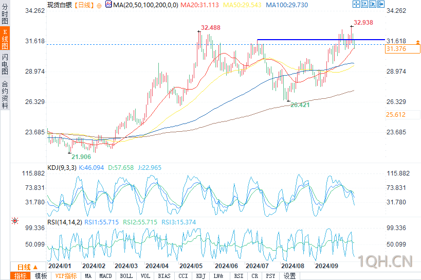Open the 合约资料 sidebar panel
The image size is (421, 280).
click(x=5, y=94)
